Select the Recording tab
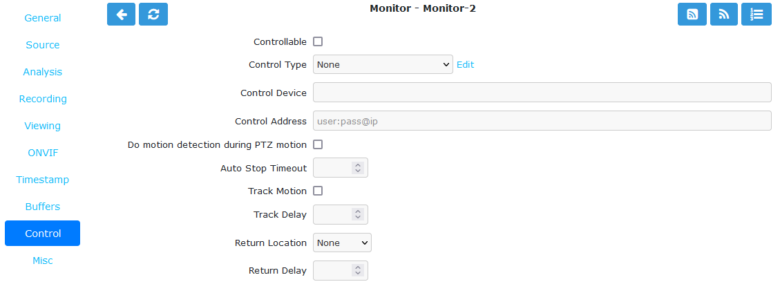 43,99
